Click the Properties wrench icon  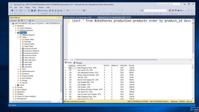[x=173, y=11]
